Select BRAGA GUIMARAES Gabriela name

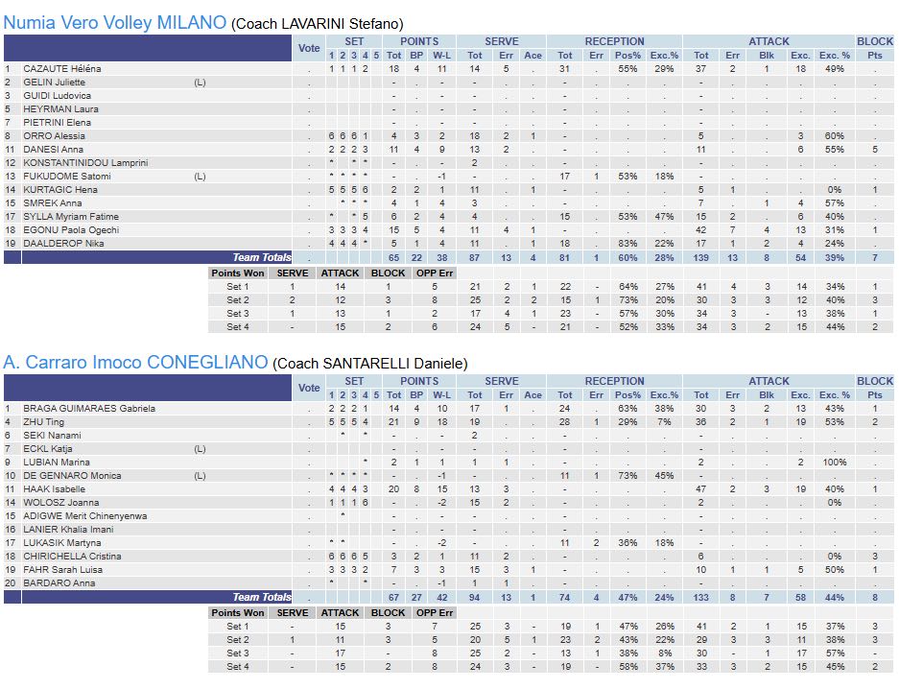89,409
